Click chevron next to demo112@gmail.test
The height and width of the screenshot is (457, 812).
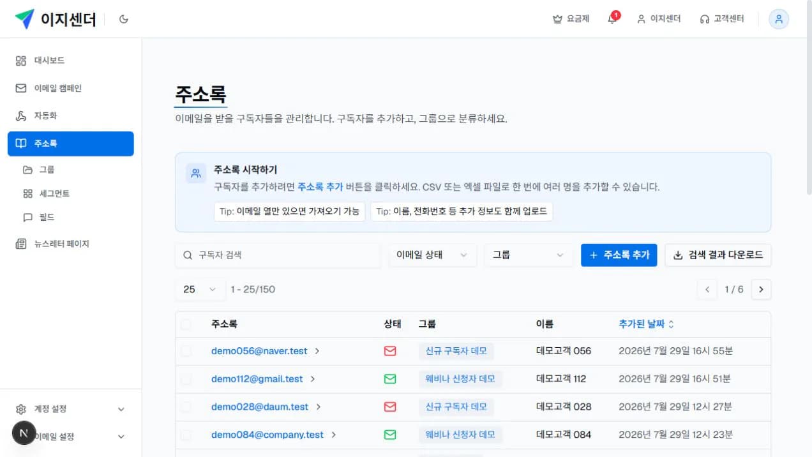(313, 379)
